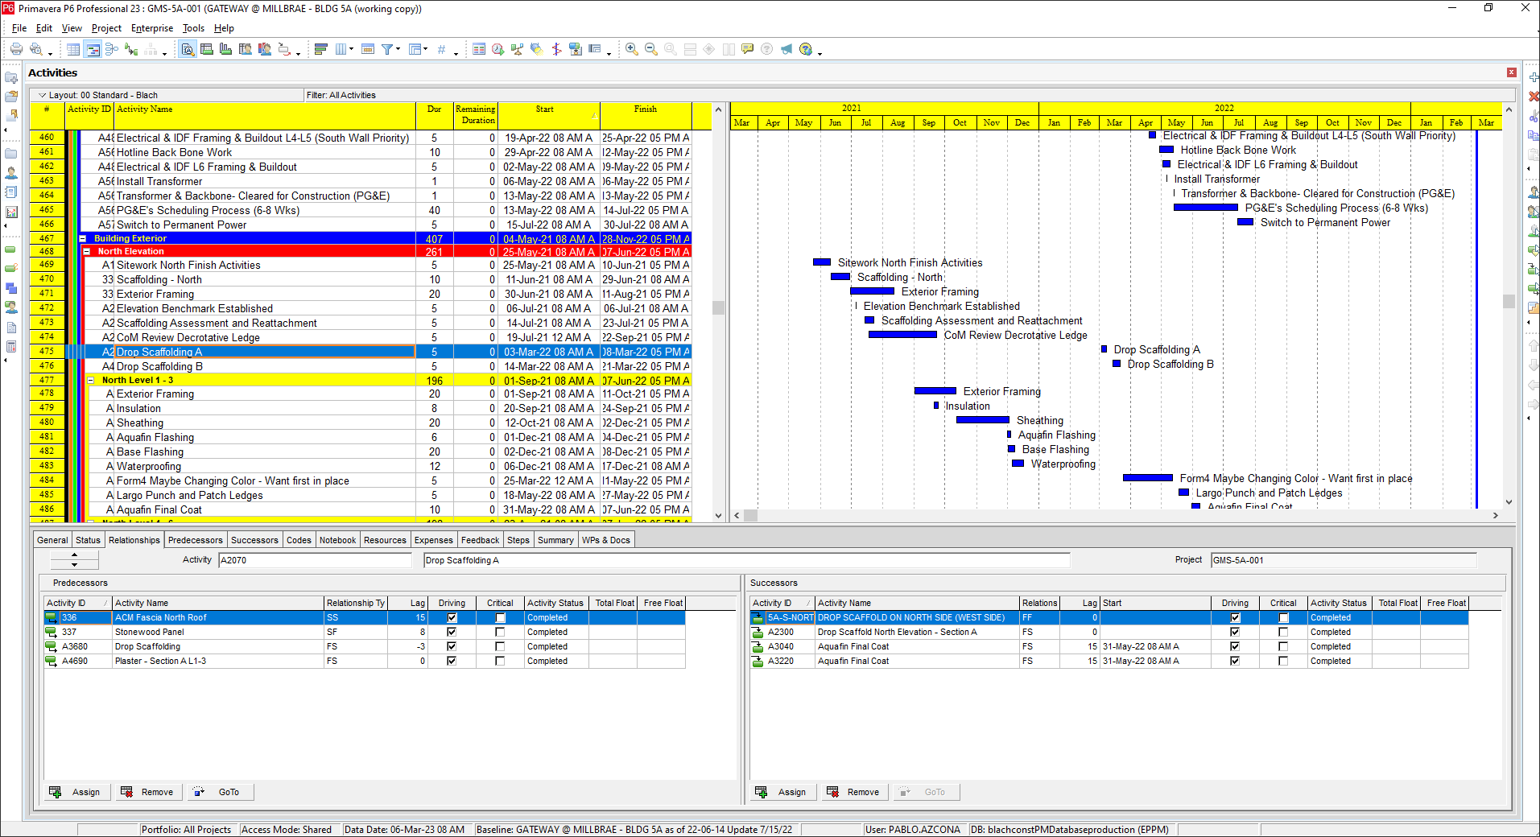Close the Activities window via red X
The height and width of the screenshot is (837, 1540).
[x=1511, y=72]
